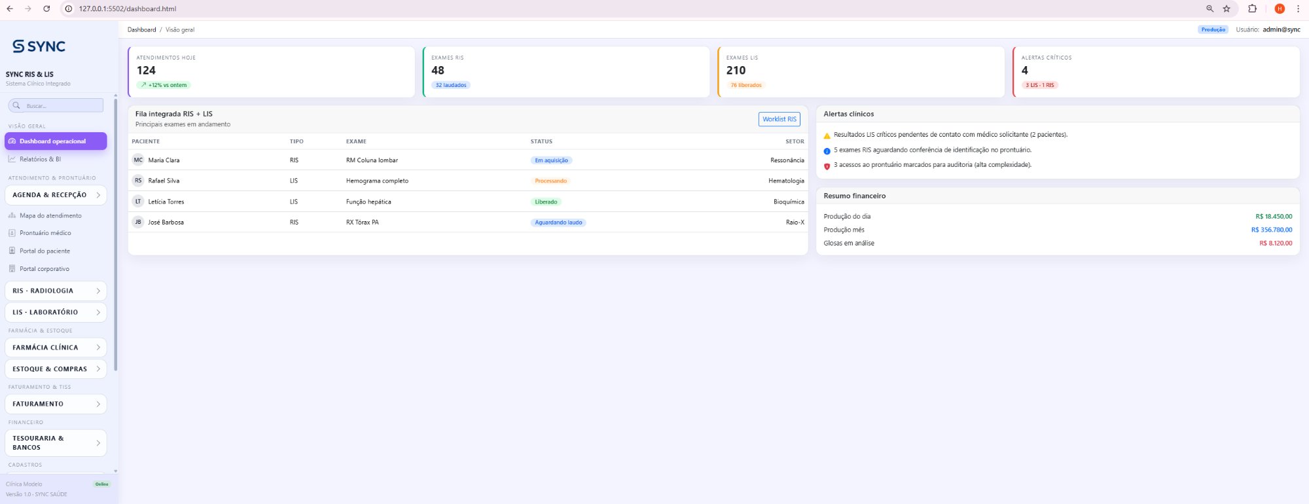The height and width of the screenshot is (504, 1309).
Task: Bookmark page with the star icon
Action: (x=1227, y=9)
